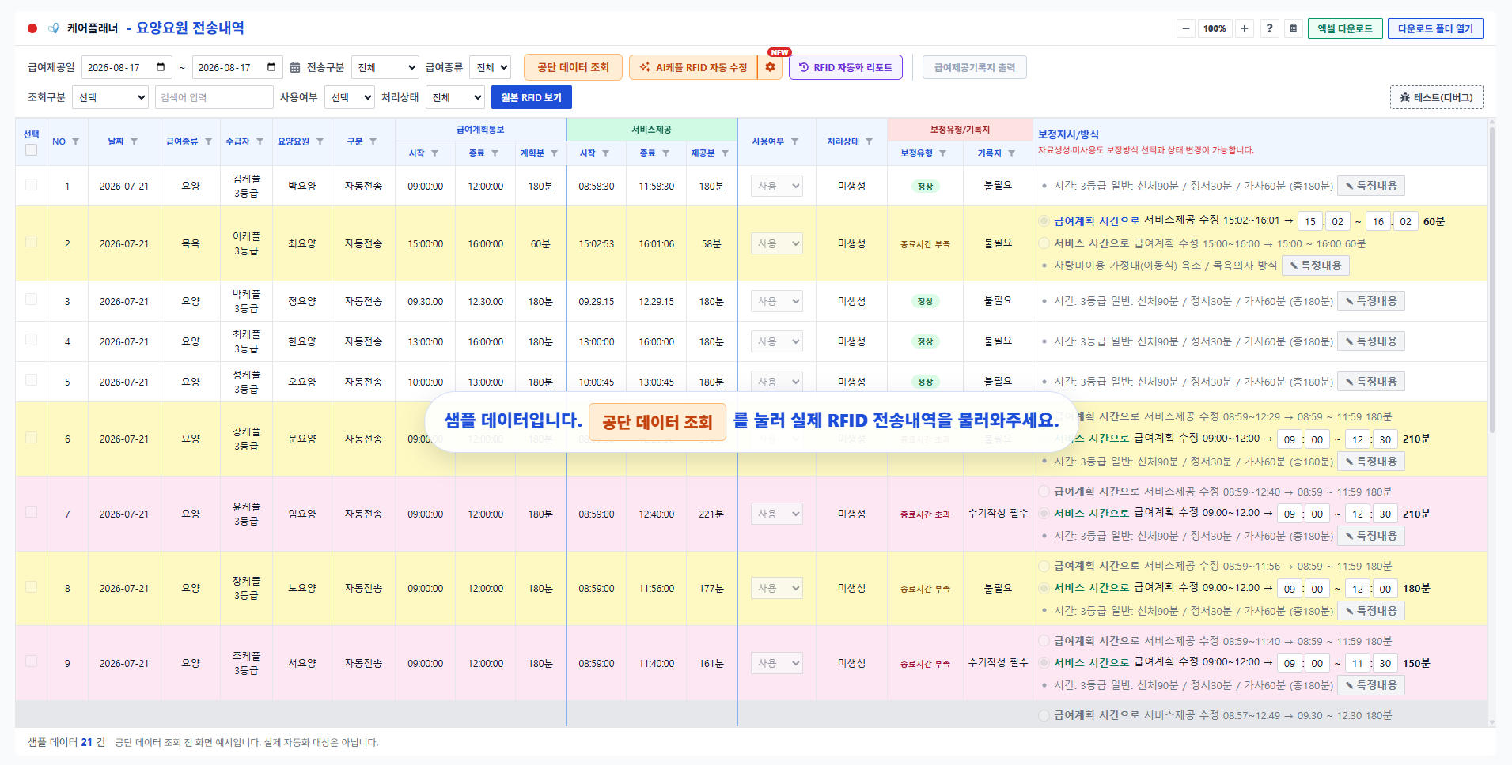Open 전송구분 dropdown

pos(385,67)
